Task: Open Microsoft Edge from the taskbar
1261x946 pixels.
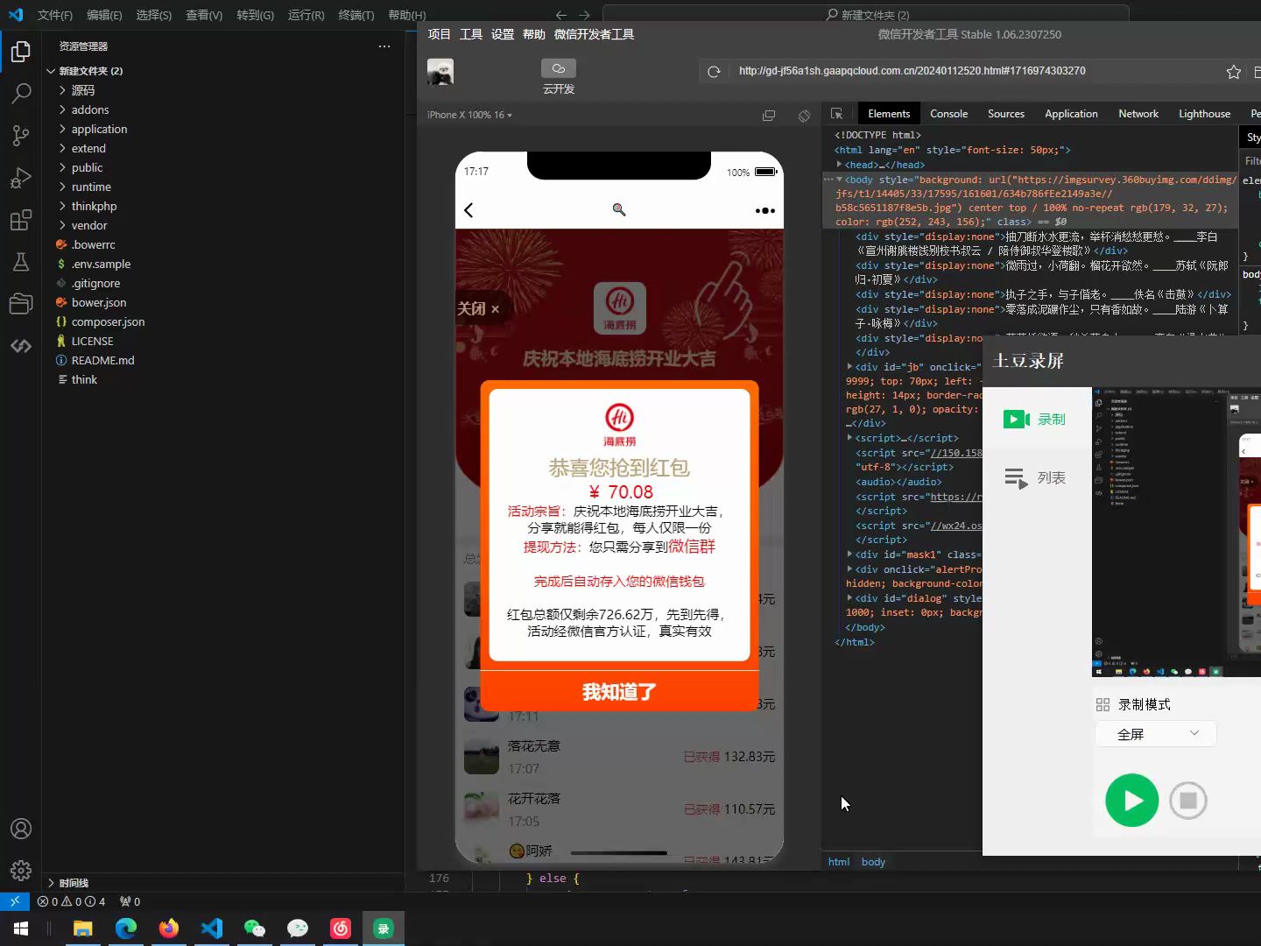Action: click(x=126, y=928)
